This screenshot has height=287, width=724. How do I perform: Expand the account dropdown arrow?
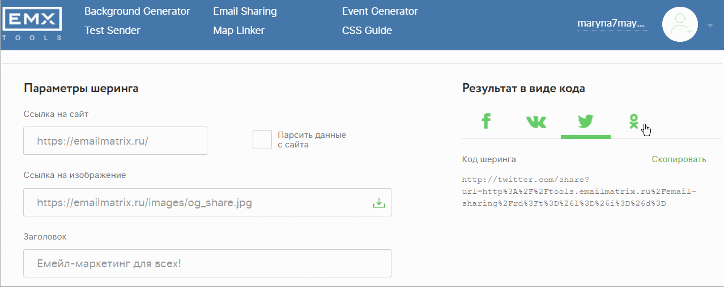(710, 25)
